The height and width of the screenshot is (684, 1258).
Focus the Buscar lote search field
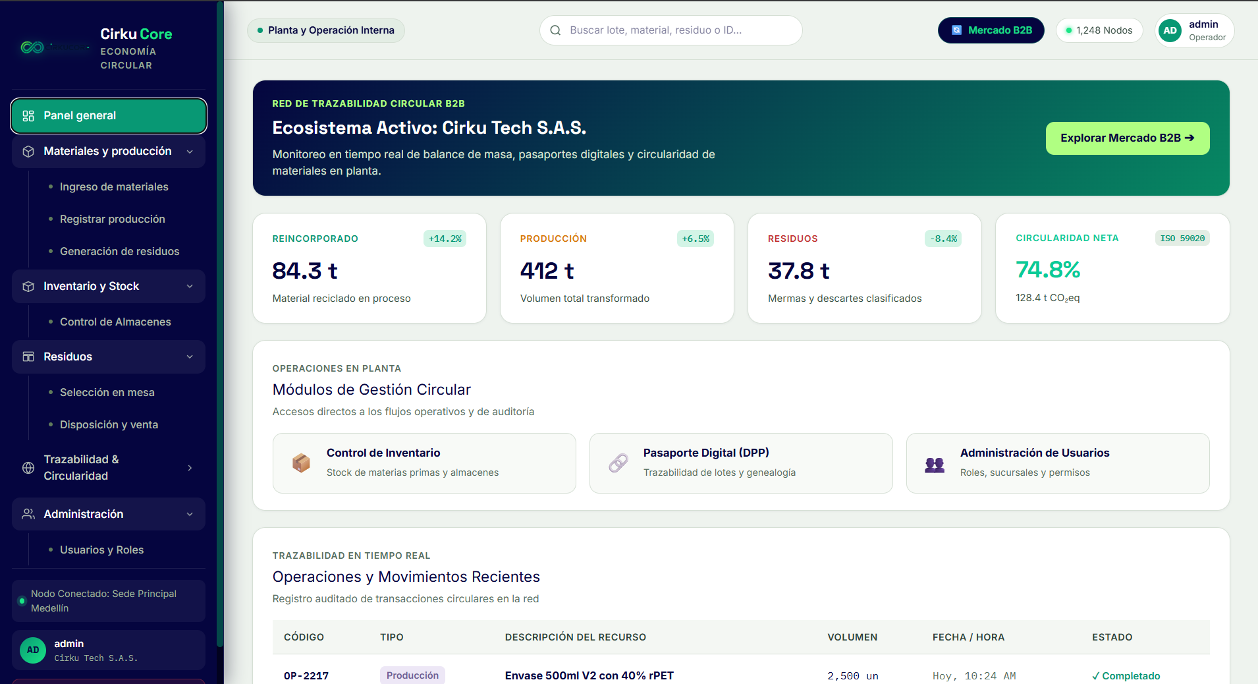pos(670,30)
